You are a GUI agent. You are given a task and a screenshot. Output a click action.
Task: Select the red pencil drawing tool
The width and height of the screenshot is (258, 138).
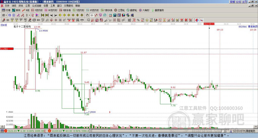click(3, 20)
